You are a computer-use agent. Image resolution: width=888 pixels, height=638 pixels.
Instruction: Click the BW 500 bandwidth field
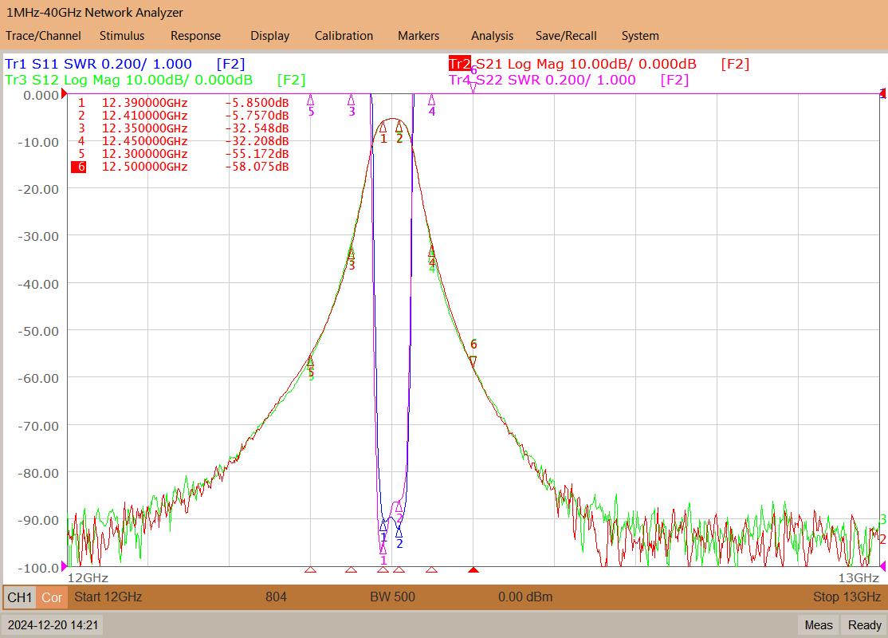(x=392, y=597)
